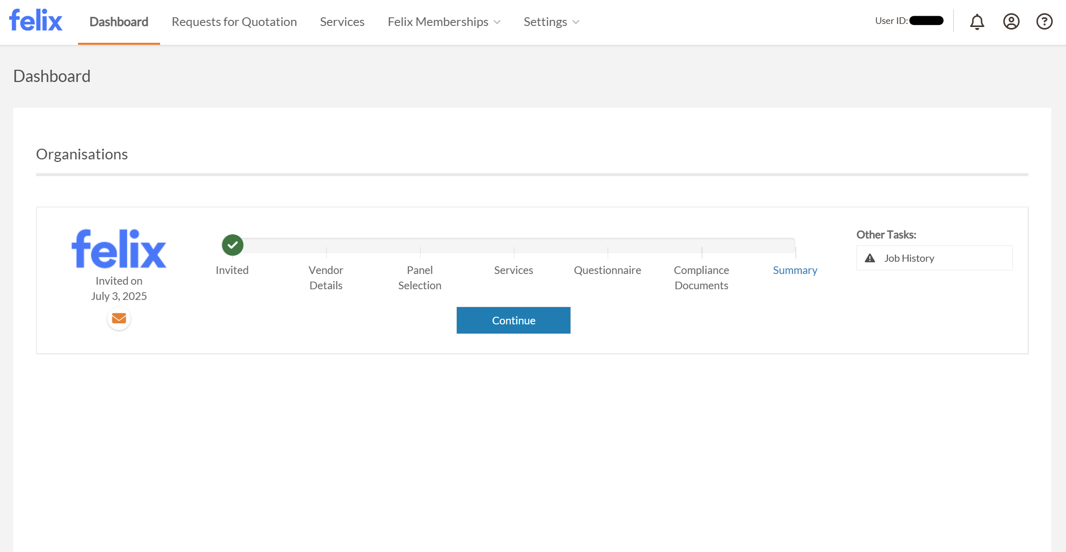Viewport: 1066px width, 552px height.
Task: Click the green Invited checkmark step
Action: pyautogui.click(x=232, y=245)
